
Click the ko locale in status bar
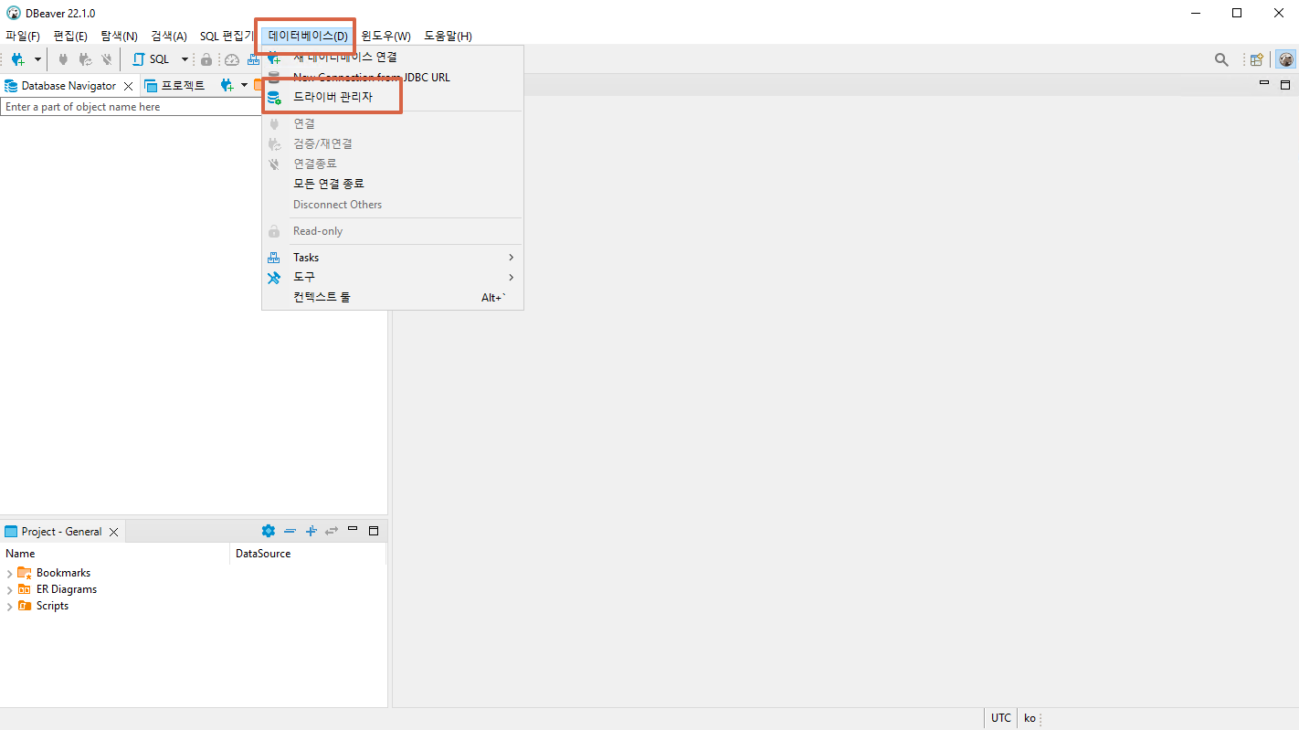tap(1030, 718)
